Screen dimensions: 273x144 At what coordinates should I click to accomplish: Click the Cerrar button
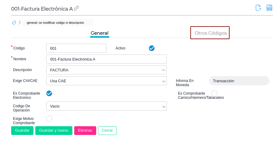pos(107,130)
